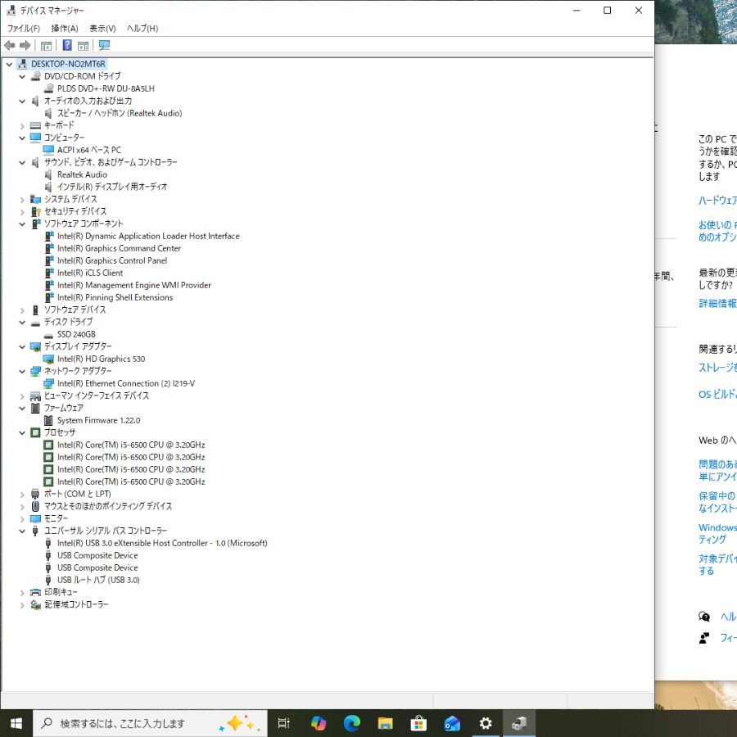Viewport: 737px width, 737px height.
Task: Open the Properties toolbar icon
Action: 46,45
